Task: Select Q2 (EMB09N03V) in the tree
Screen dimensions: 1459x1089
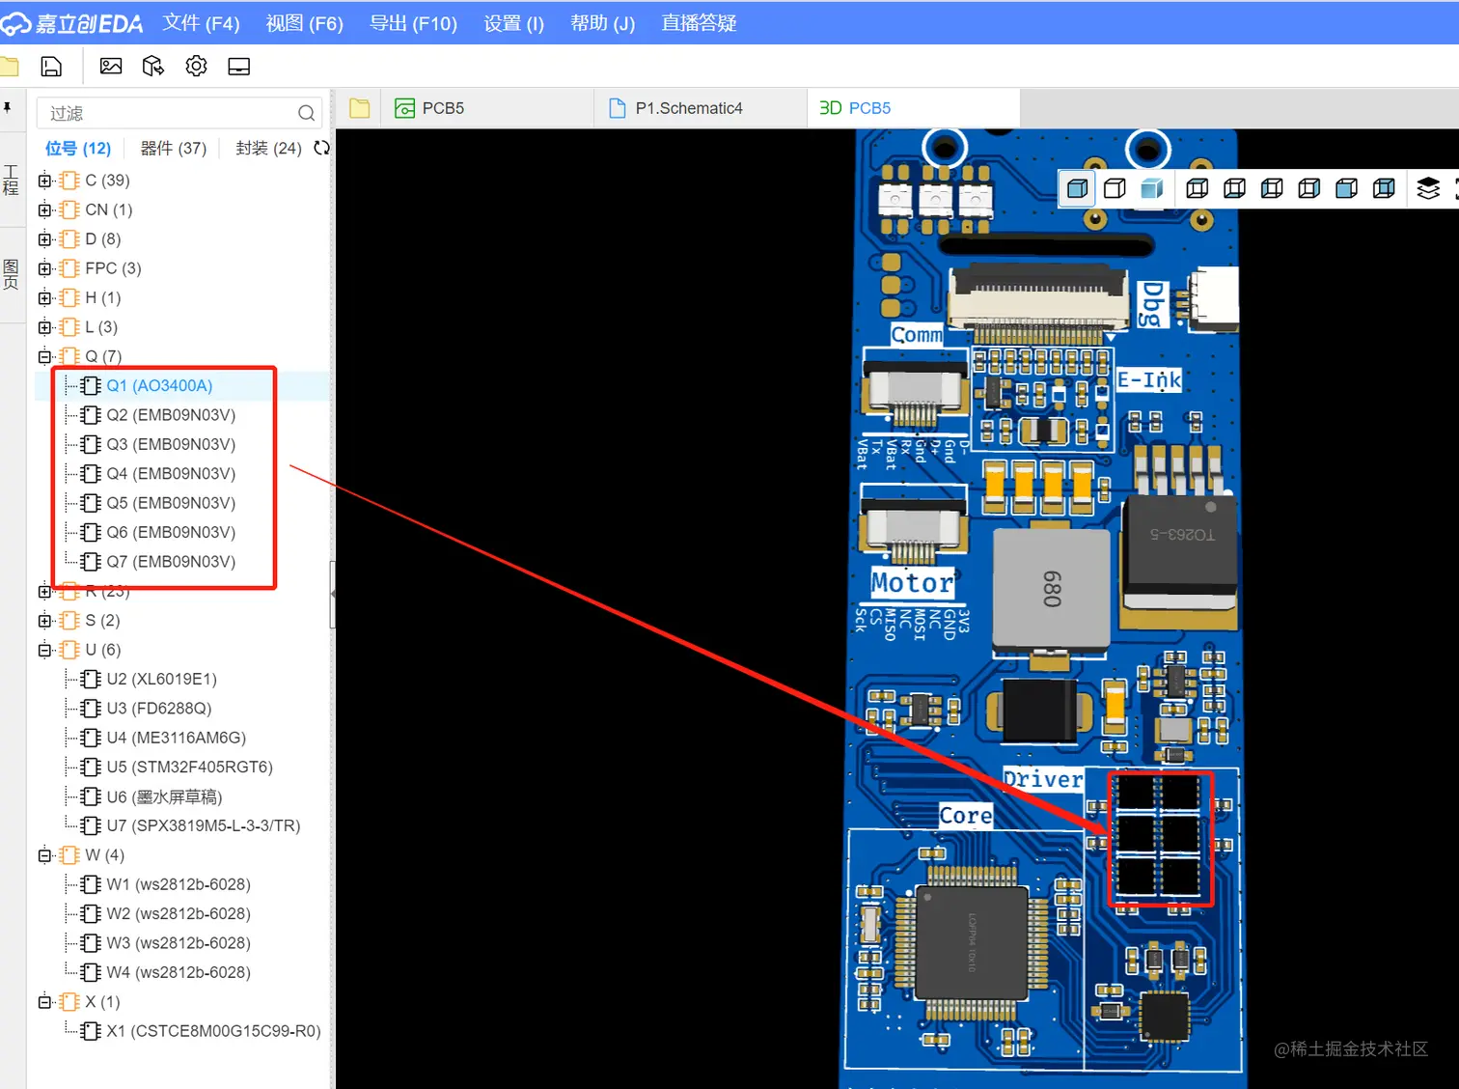Action: [171, 415]
